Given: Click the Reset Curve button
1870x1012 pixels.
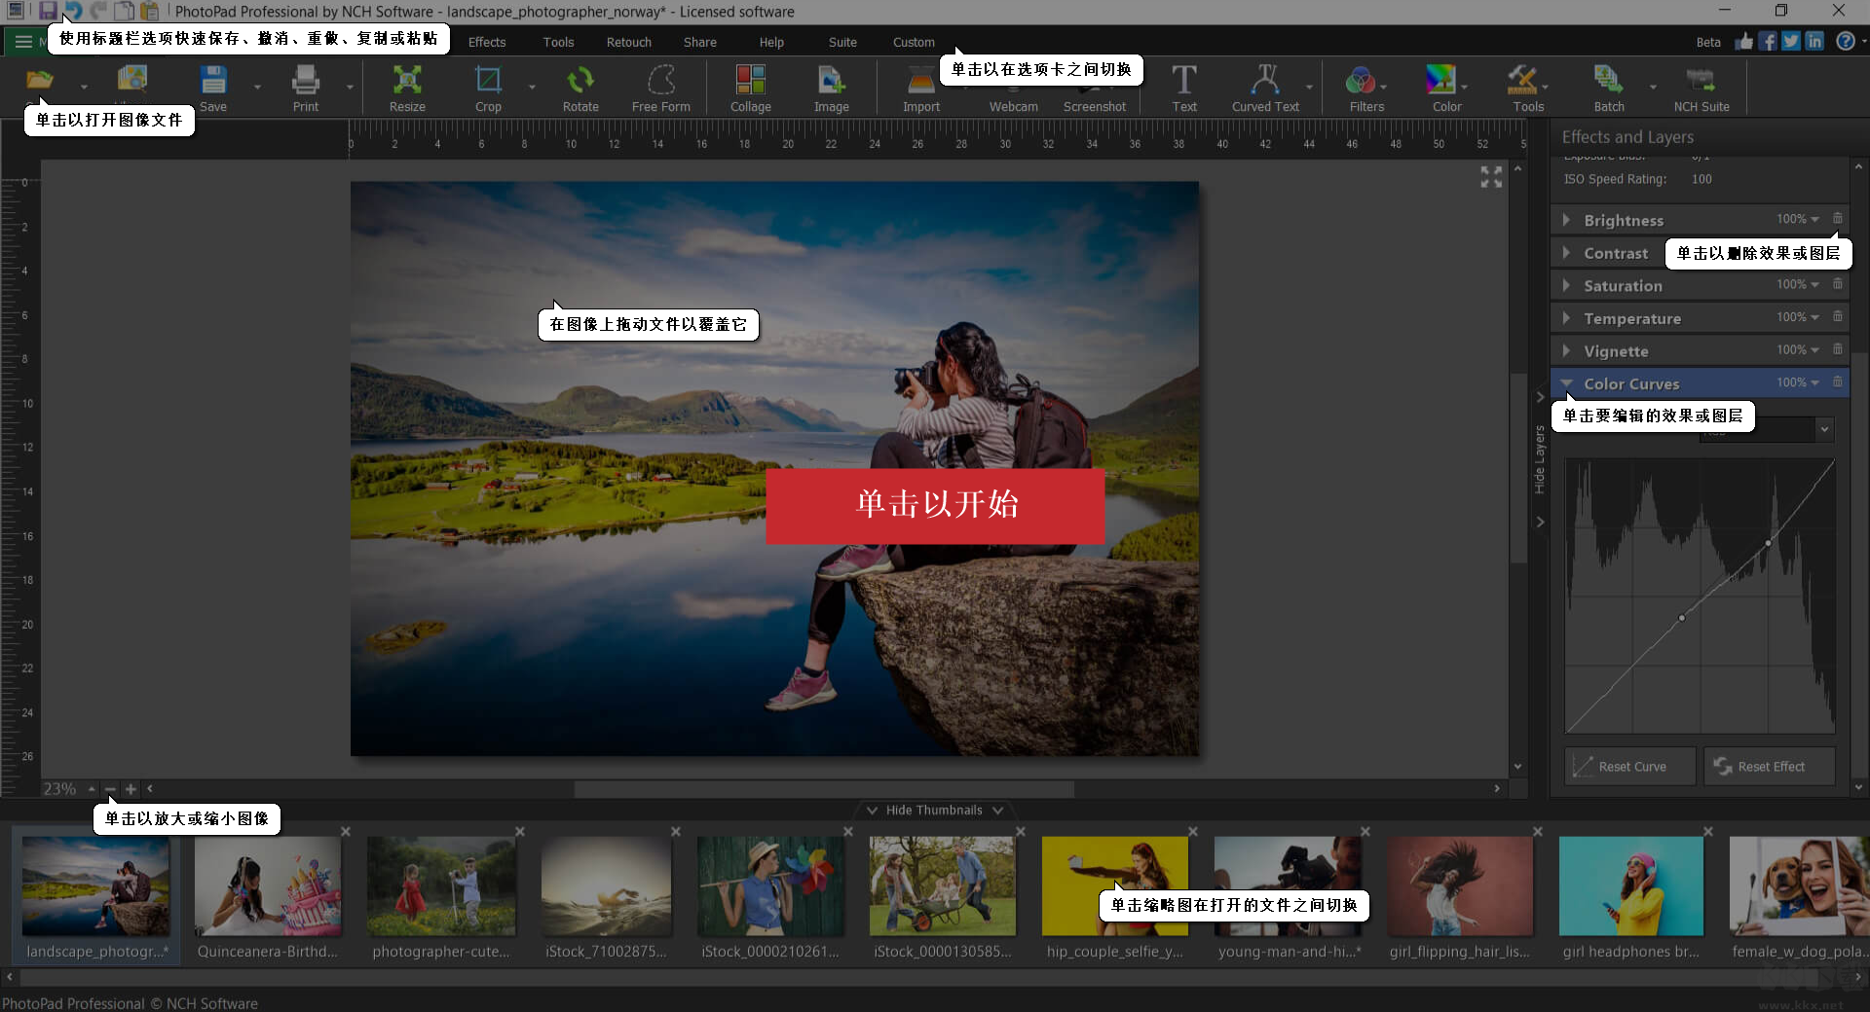Looking at the screenshot, I should [x=1629, y=766].
